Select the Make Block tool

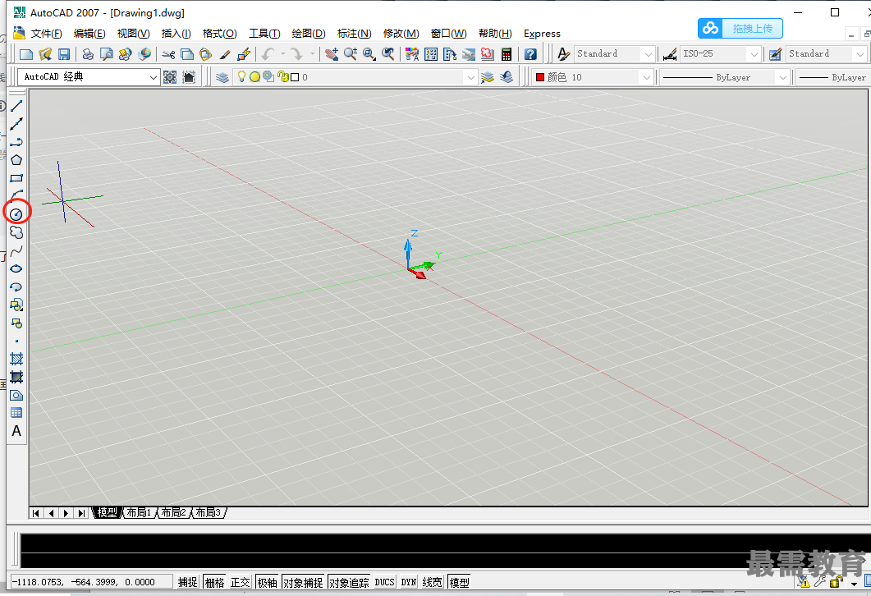(16, 323)
